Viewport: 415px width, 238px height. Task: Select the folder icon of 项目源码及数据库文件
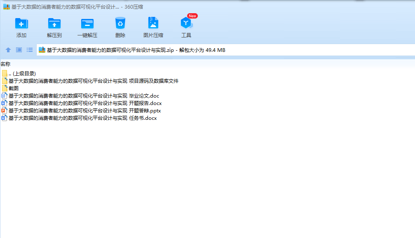(x=5, y=81)
